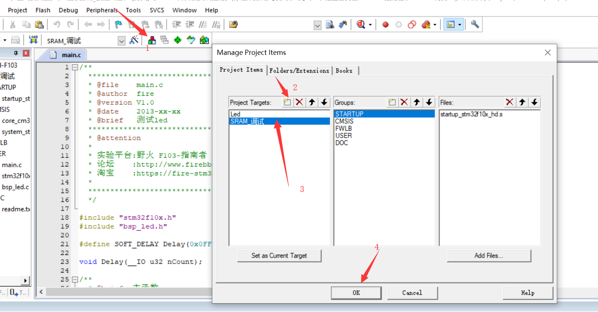Start incremental find with binoculars arrow icon
598x312 pixels.
coord(343,25)
